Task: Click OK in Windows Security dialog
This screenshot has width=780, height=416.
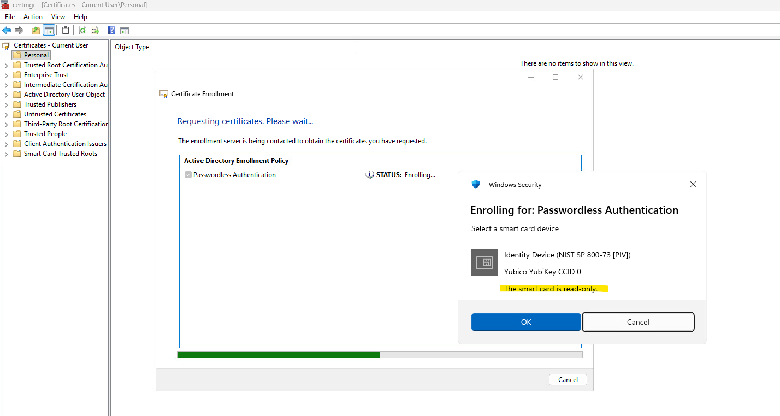Action: click(x=526, y=322)
